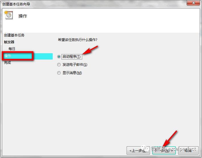The width and height of the screenshot is (202, 158).
Task: Click the highlighted 操作 step
Action: 27,56
